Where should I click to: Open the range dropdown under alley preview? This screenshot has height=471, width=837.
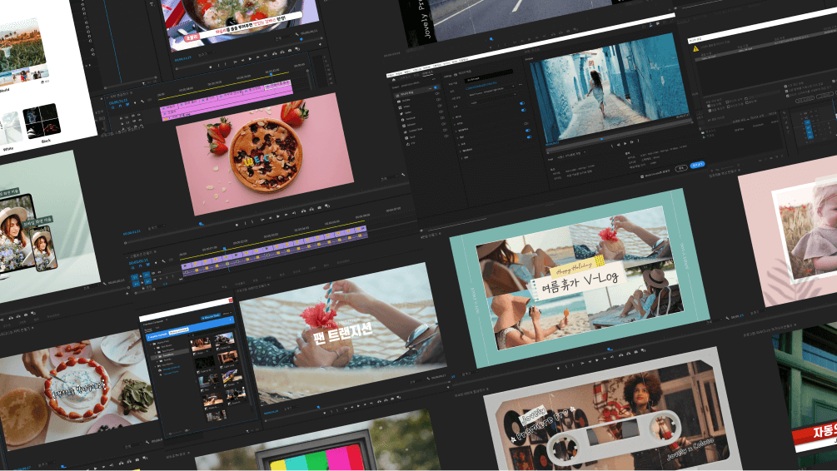click(570, 156)
